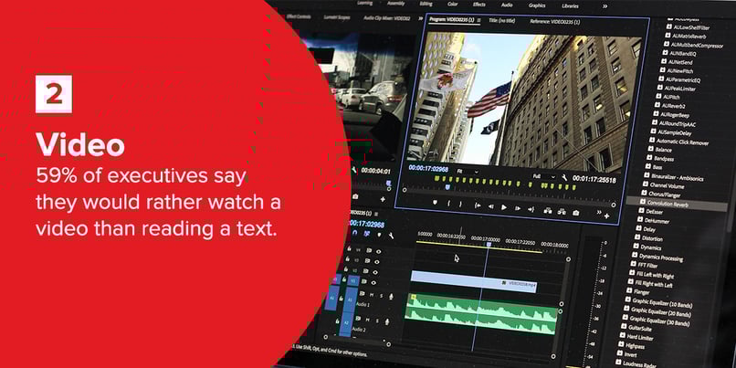
Task: Show more Program monitor buttons chevron
Action: (599, 212)
